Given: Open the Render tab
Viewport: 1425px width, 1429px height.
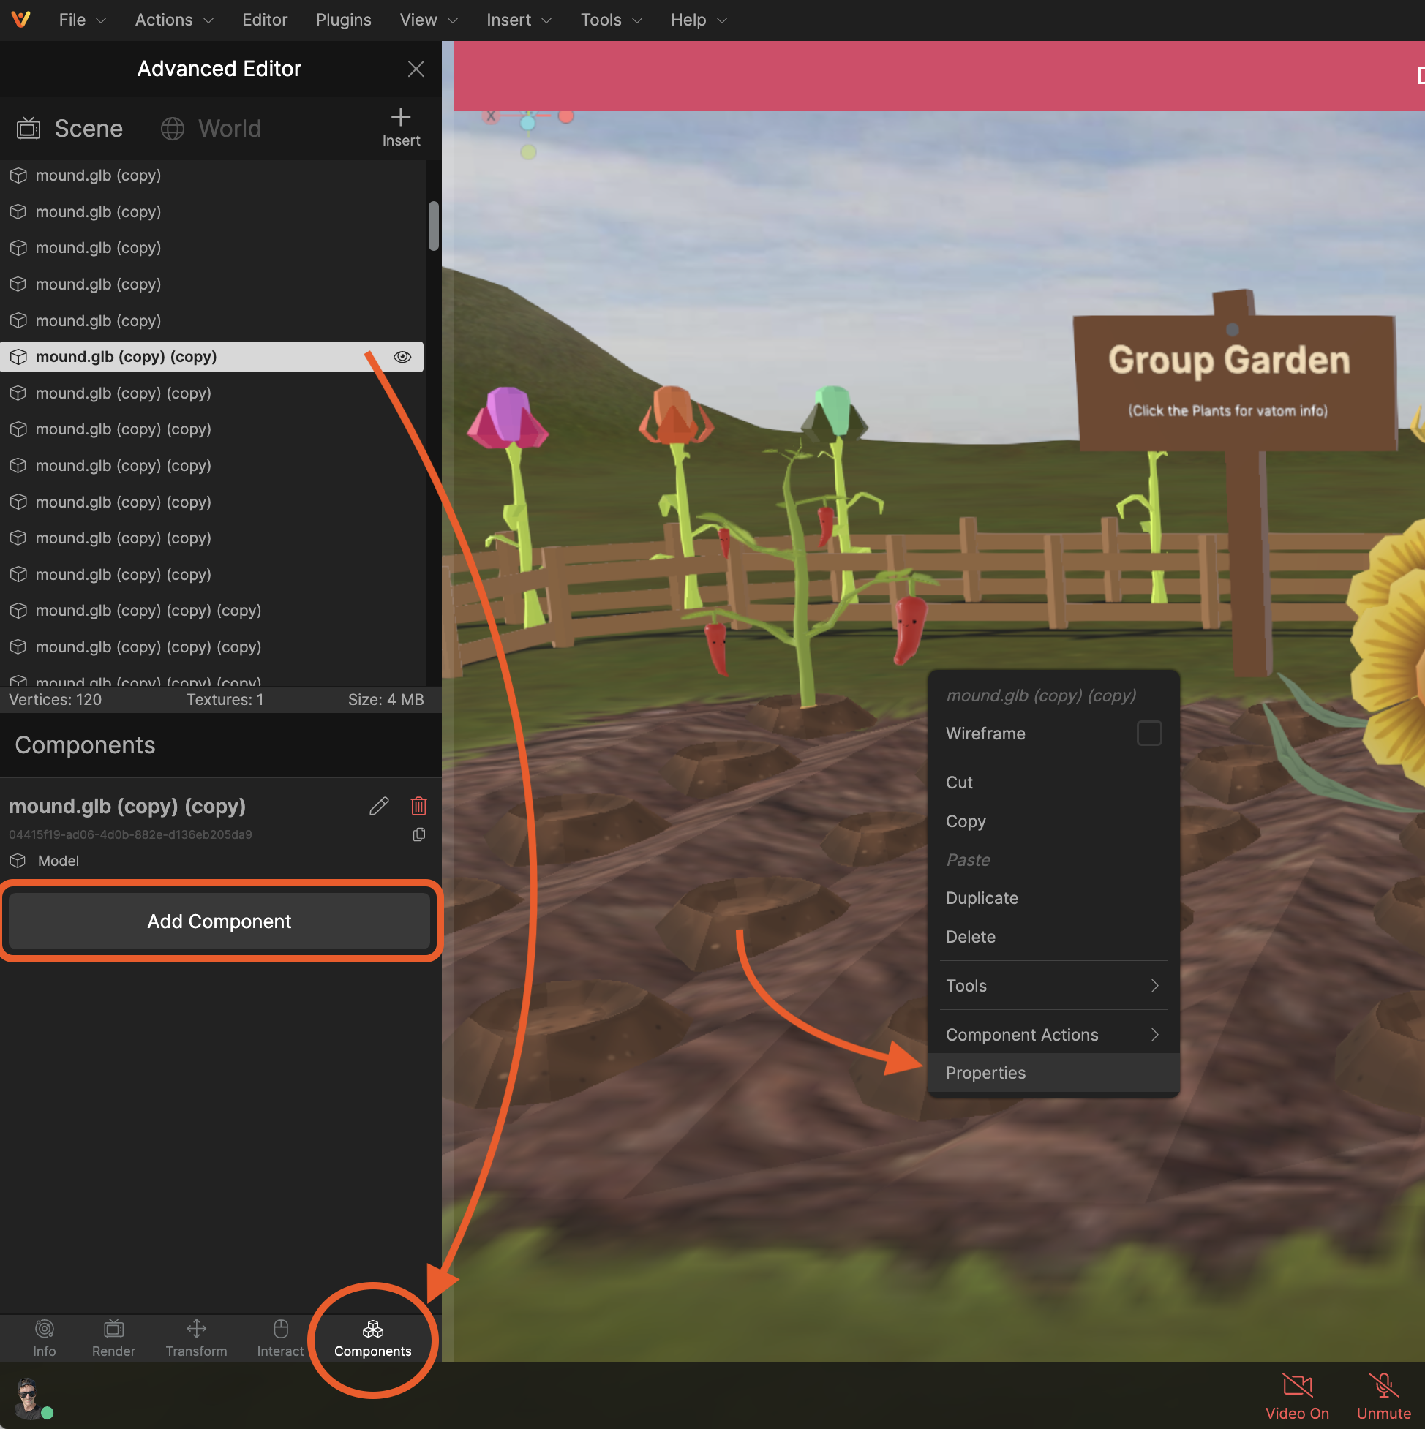Looking at the screenshot, I should point(113,1339).
